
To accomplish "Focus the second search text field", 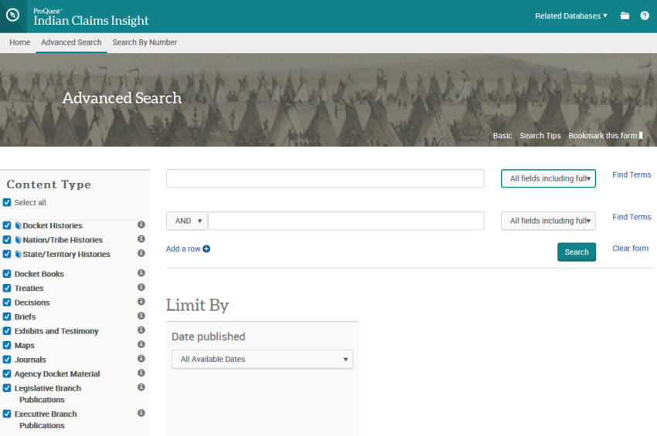I will coord(346,221).
